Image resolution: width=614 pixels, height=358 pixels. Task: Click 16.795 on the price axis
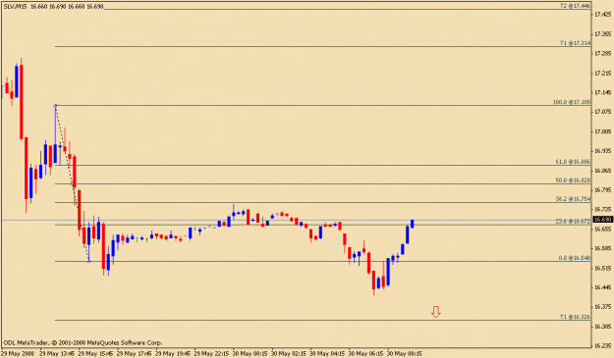coord(603,190)
